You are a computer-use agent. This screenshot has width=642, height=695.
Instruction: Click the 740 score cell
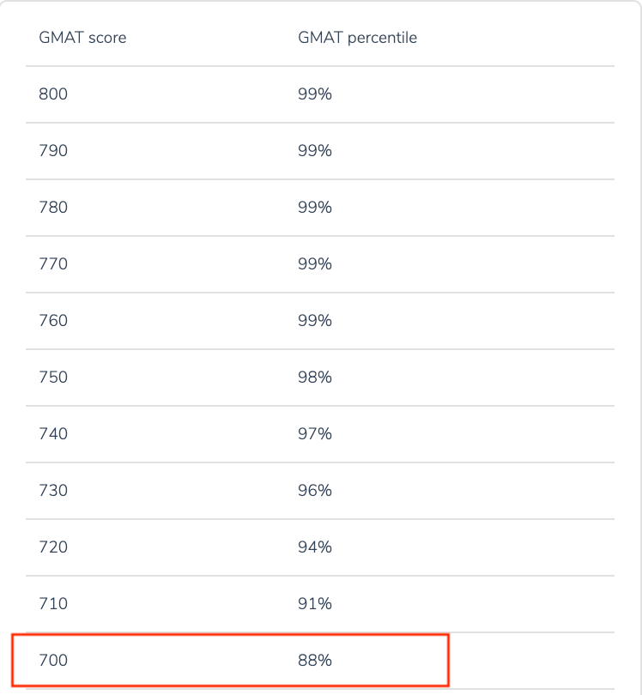click(x=53, y=434)
